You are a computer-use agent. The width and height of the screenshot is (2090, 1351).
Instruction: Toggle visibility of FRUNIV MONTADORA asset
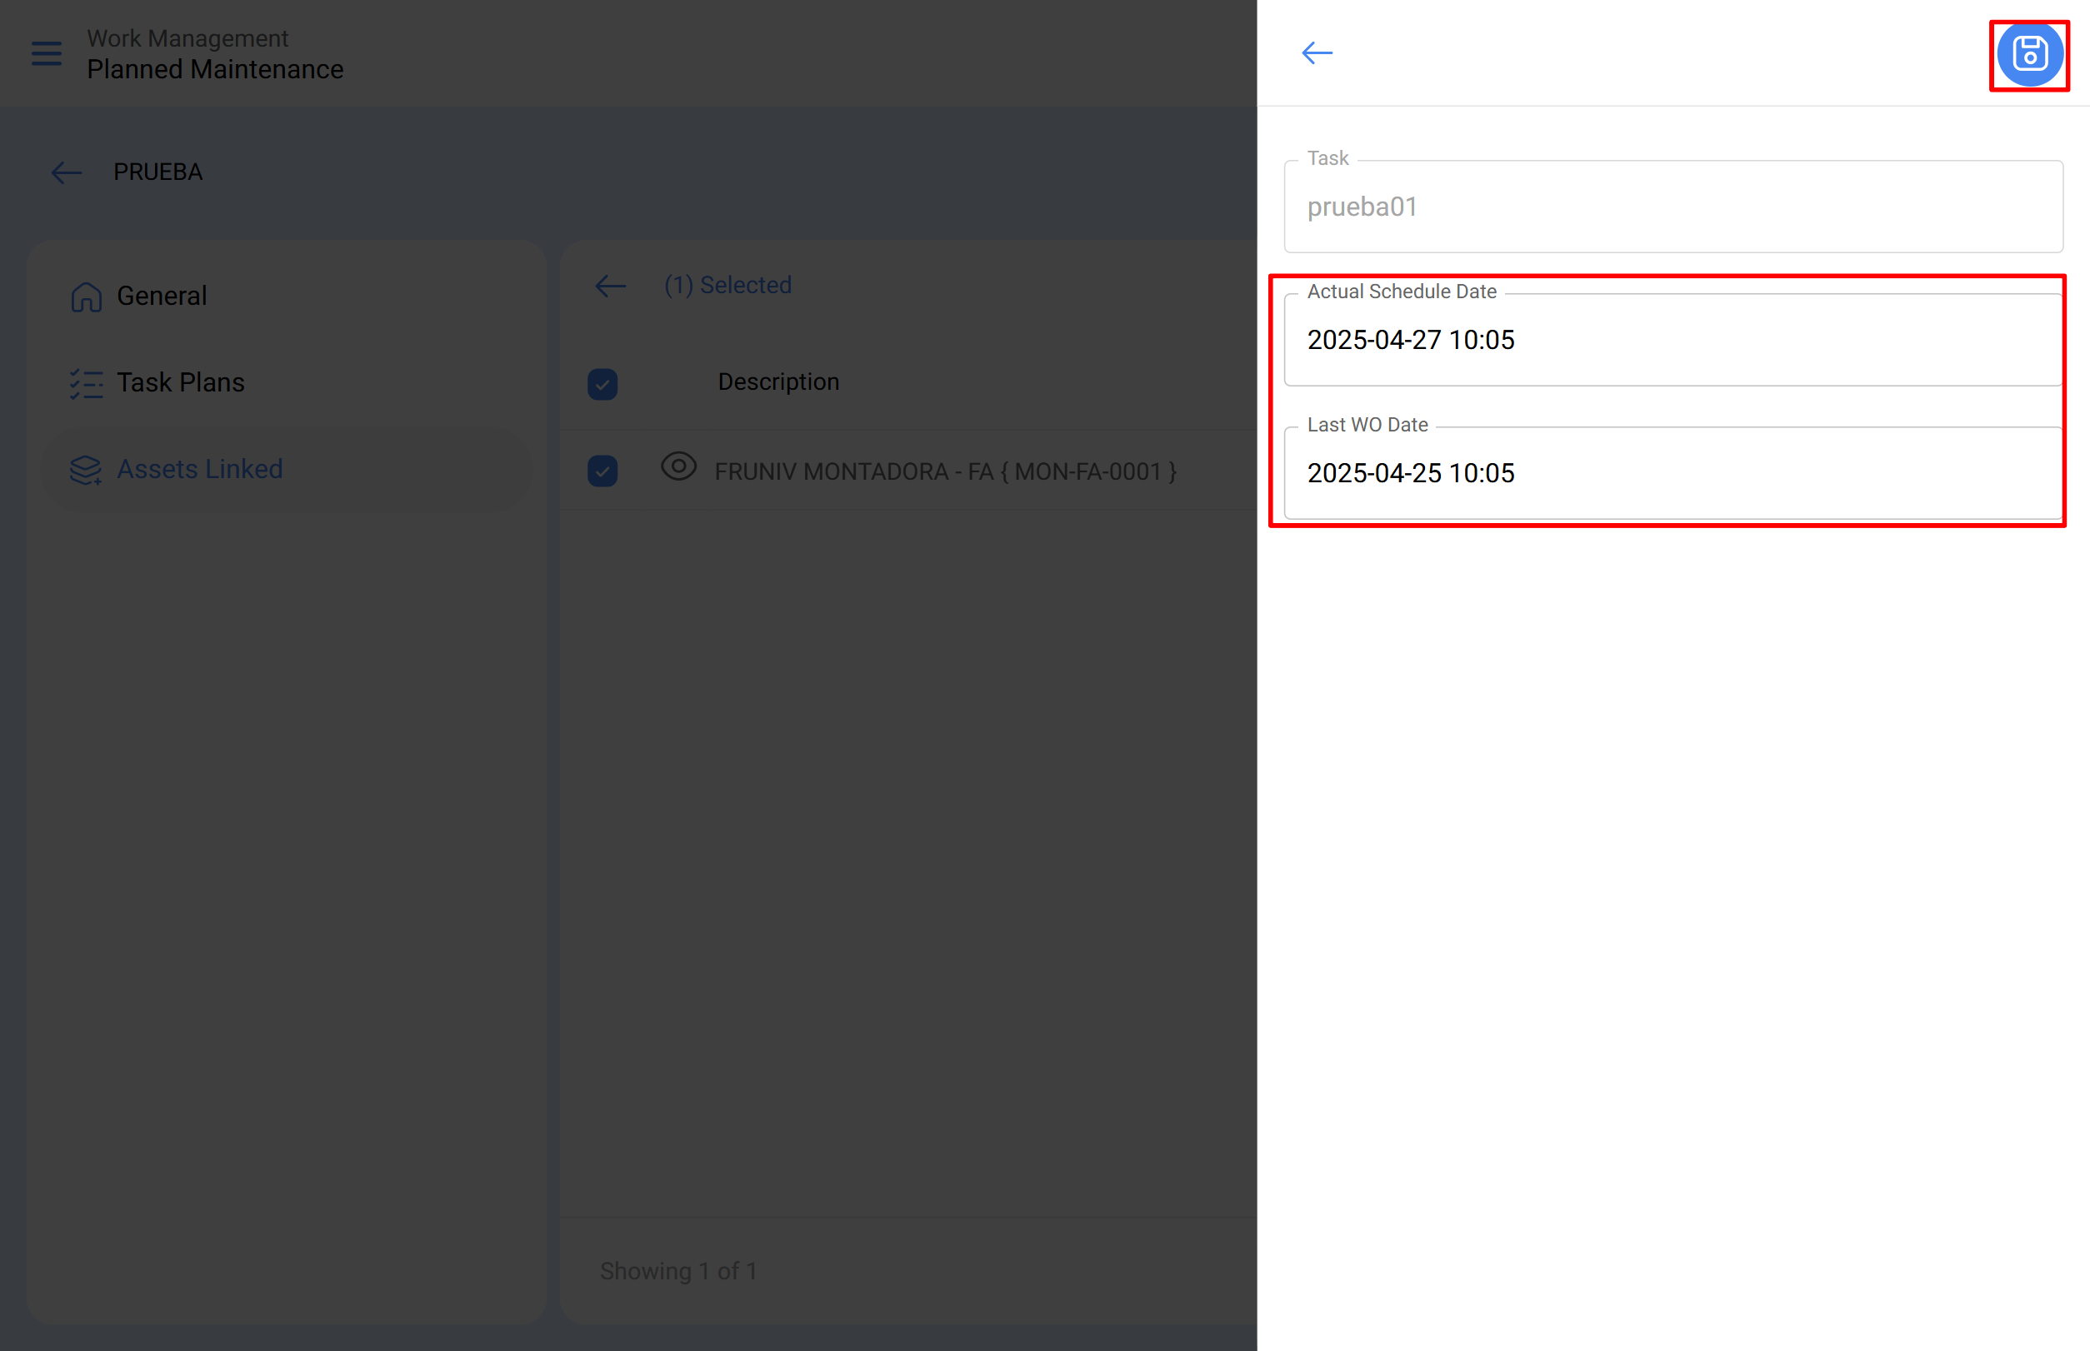[678, 469]
